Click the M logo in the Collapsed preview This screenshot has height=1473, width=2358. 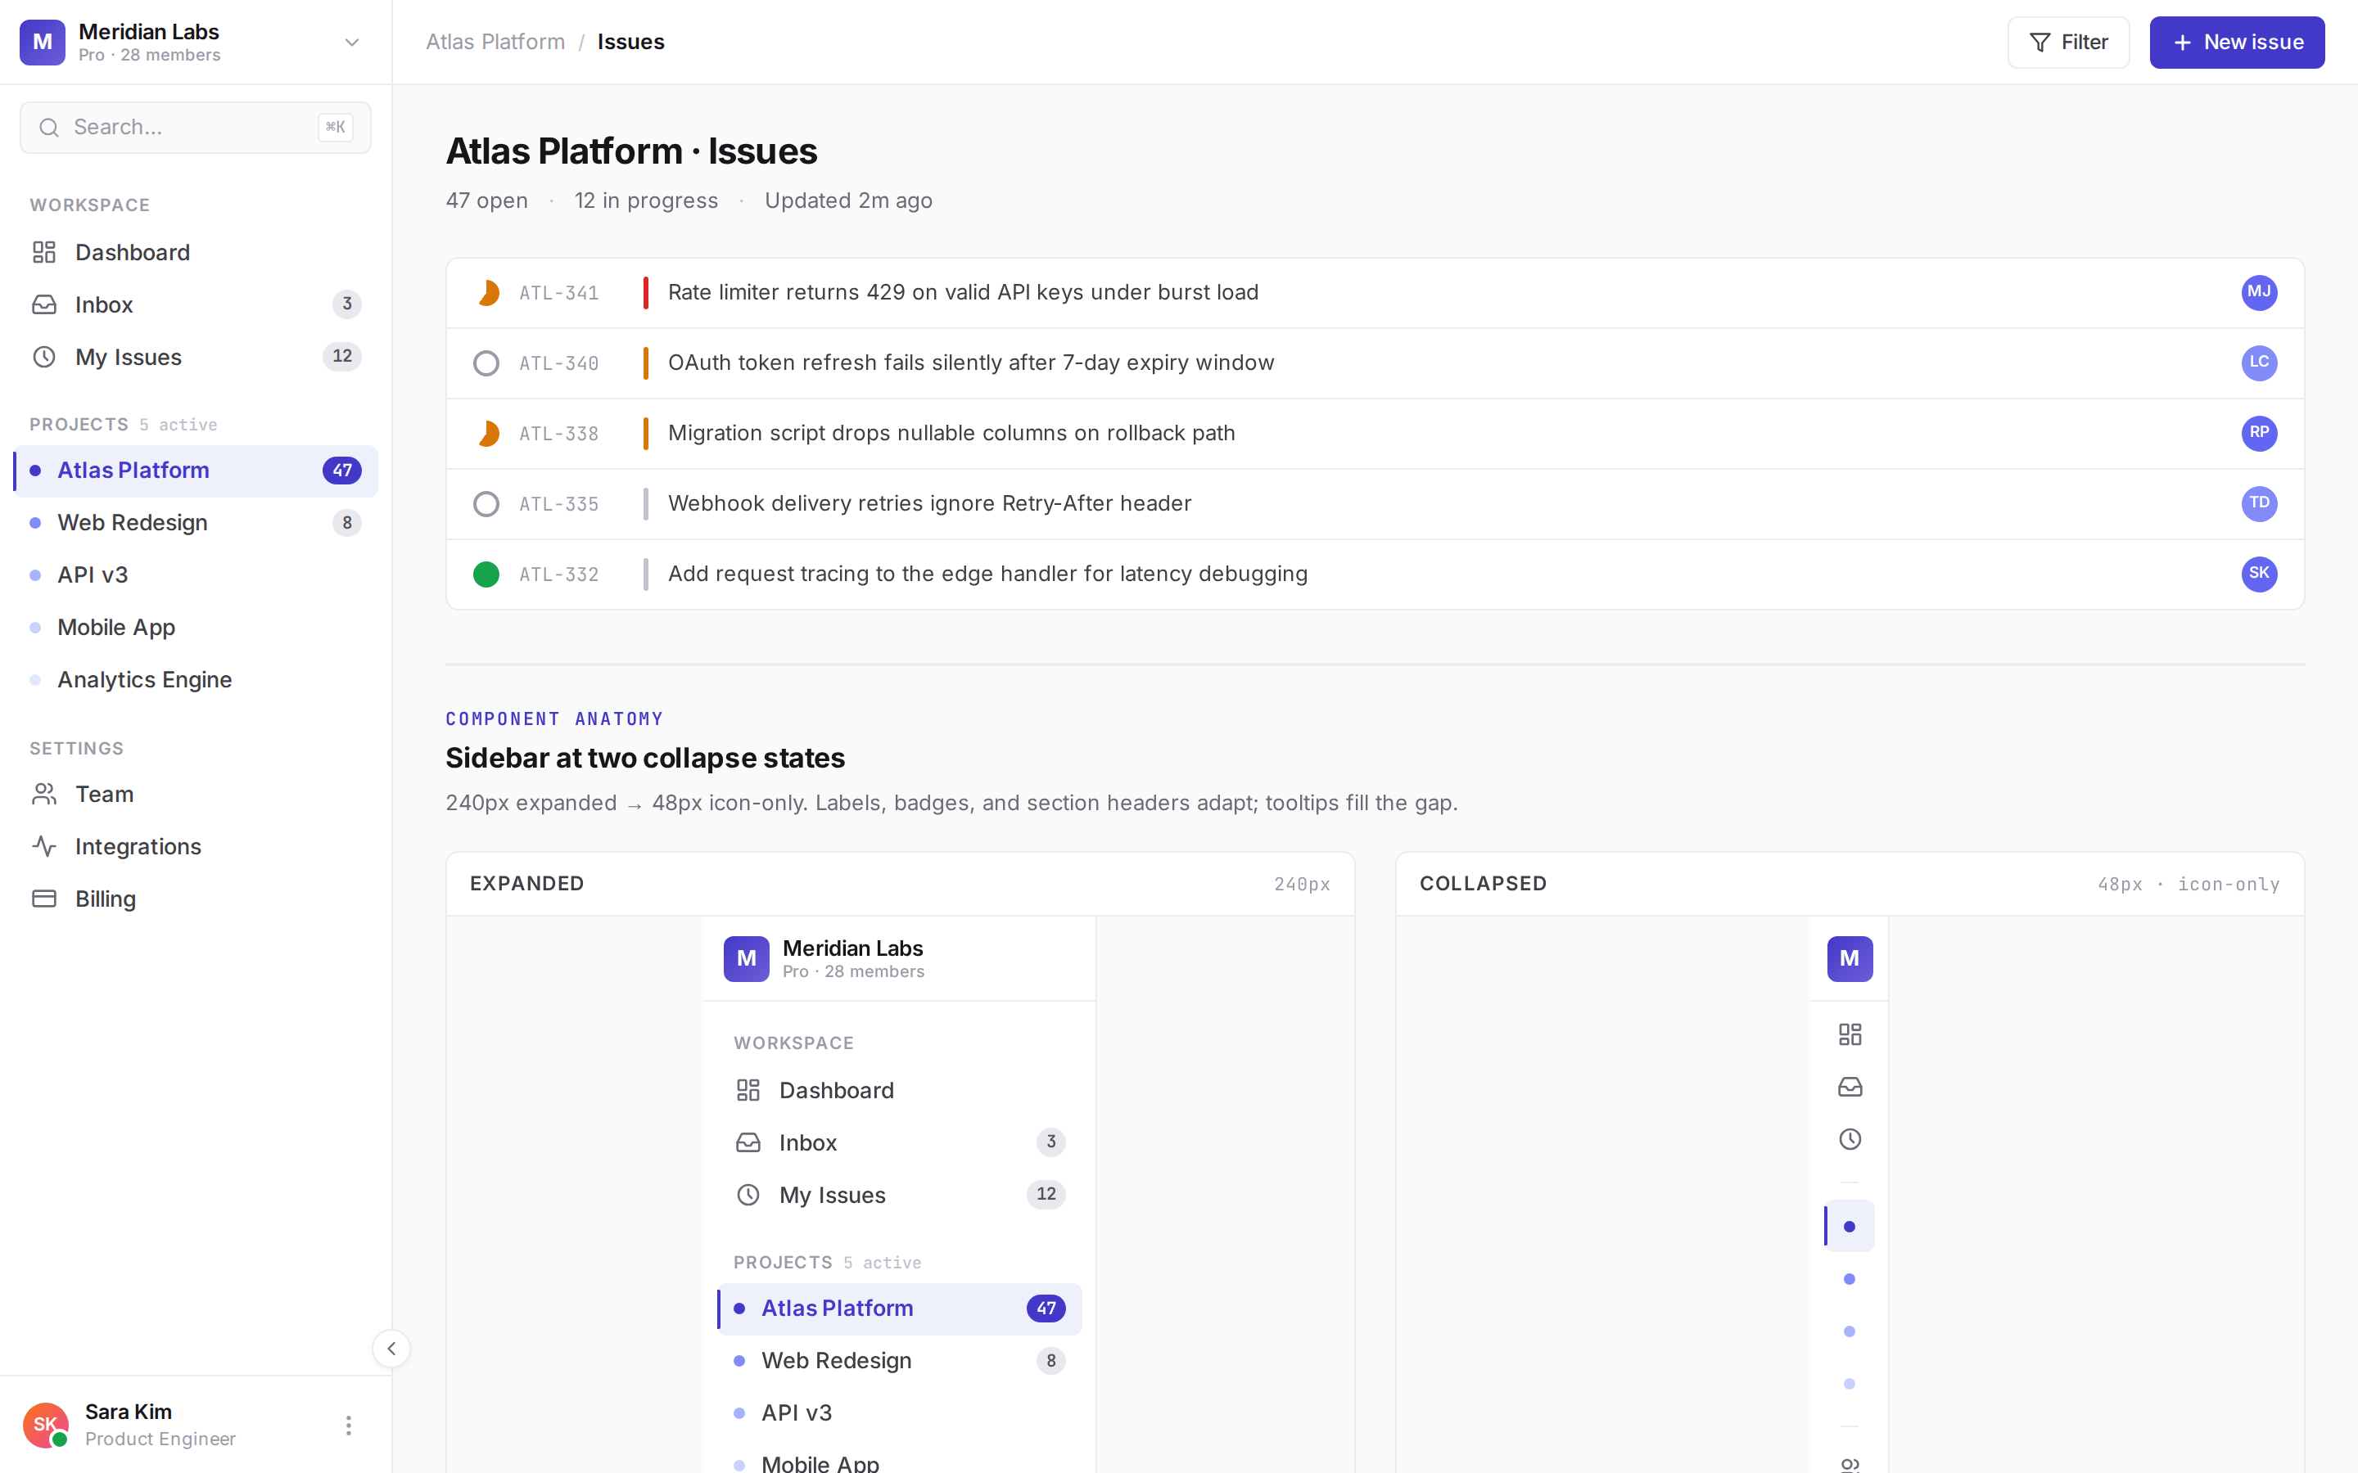coord(1850,958)
